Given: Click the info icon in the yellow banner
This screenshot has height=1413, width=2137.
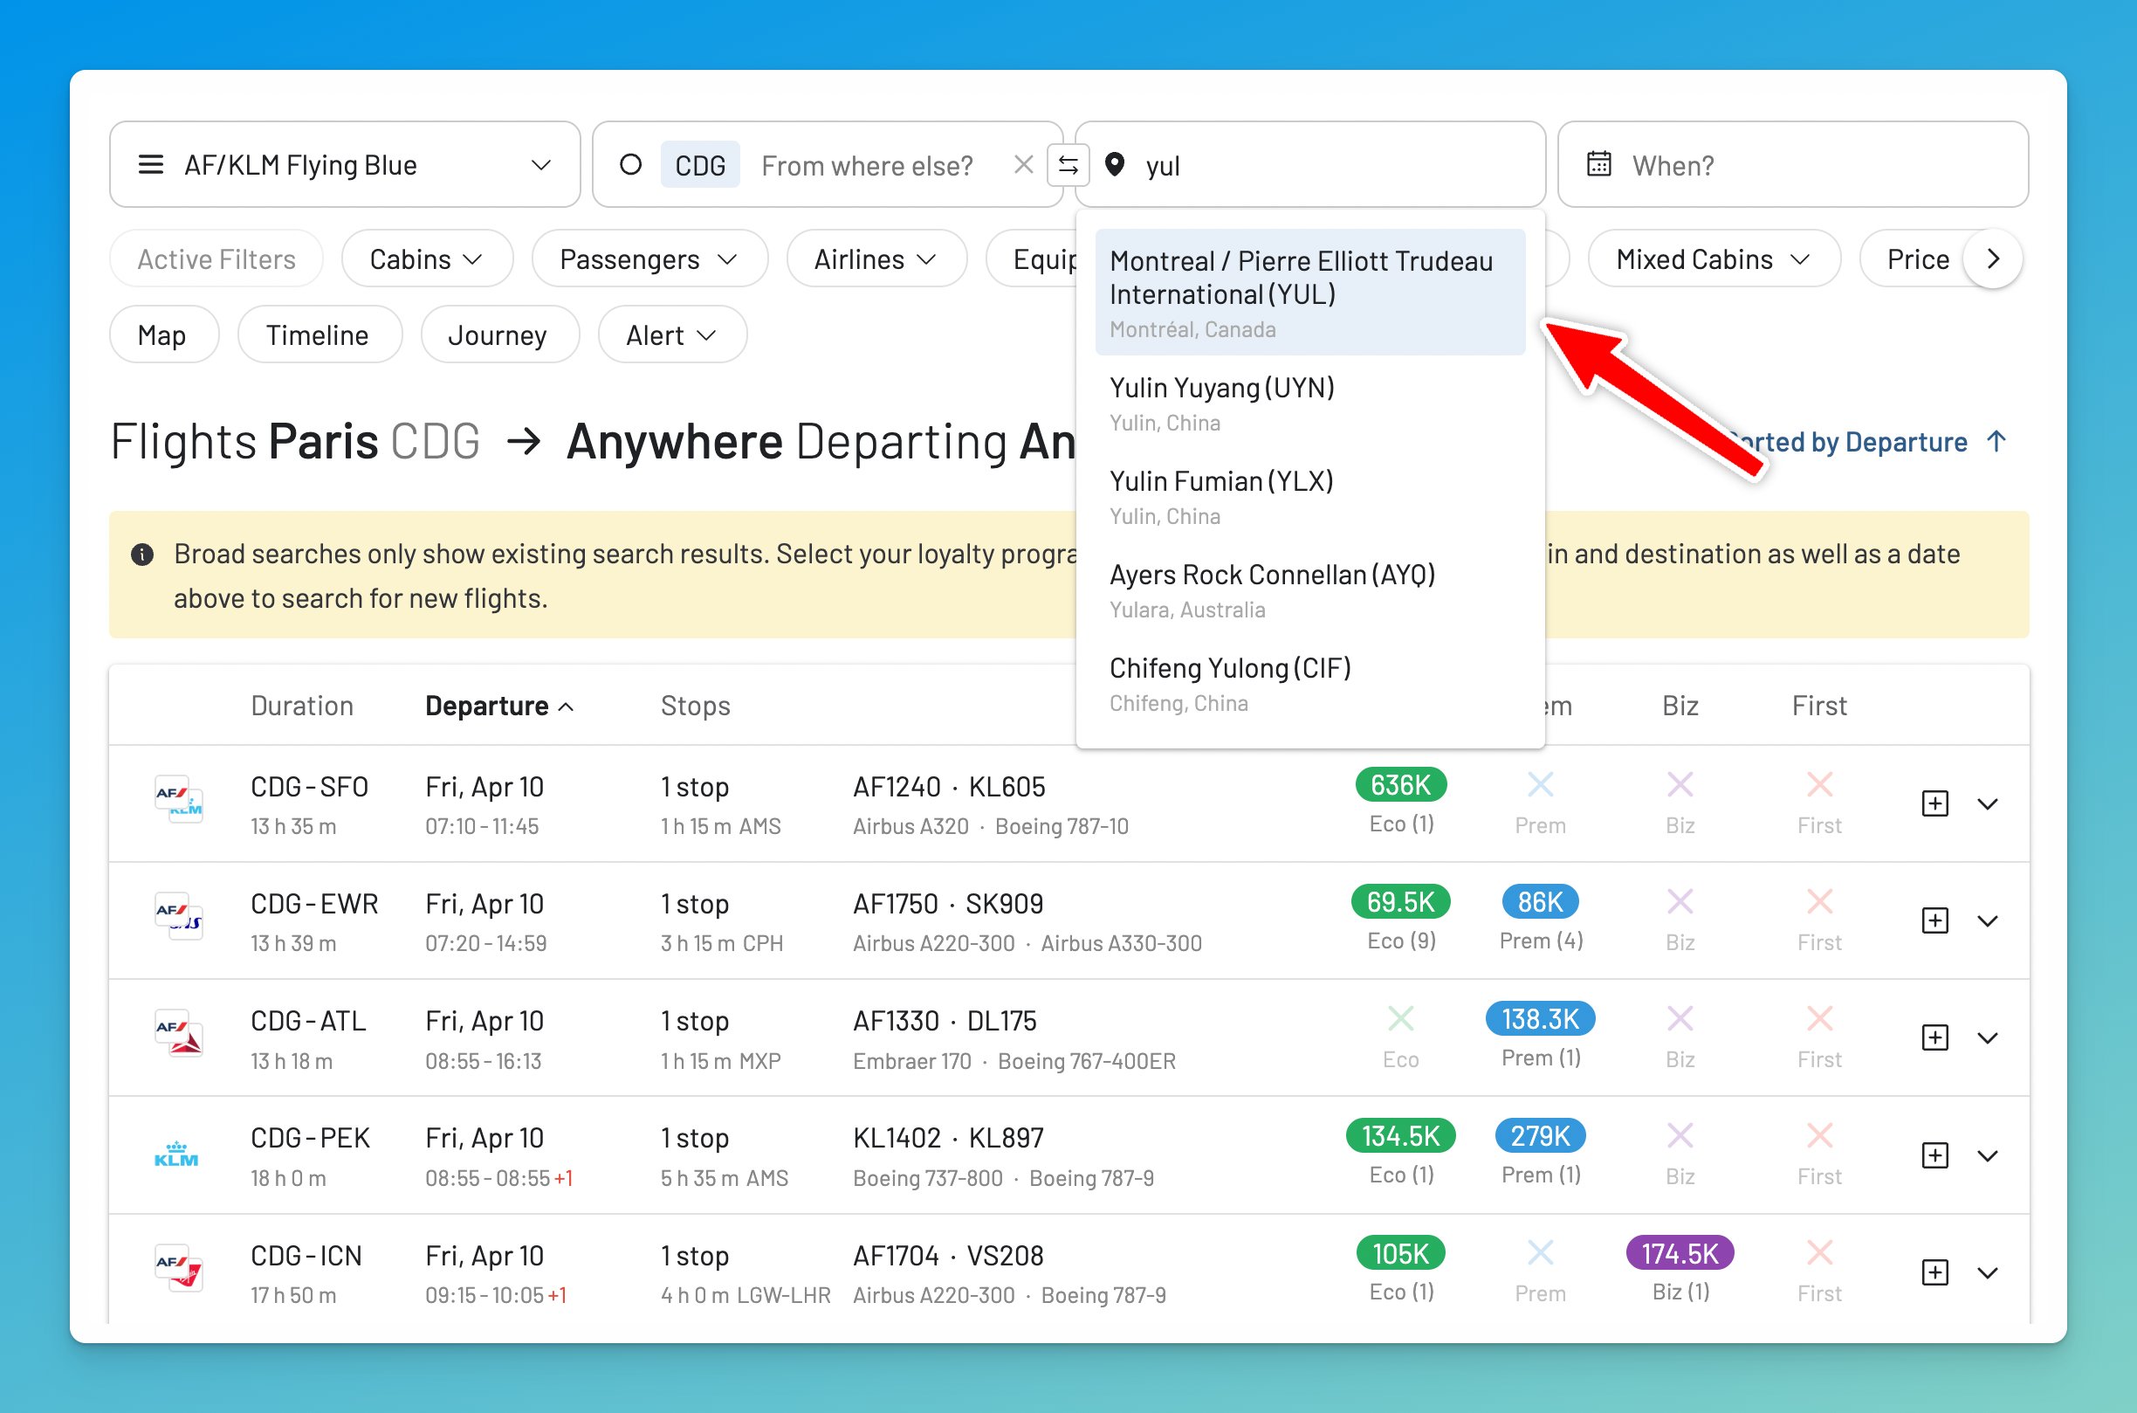Looking at the screenshot, I should (x=144, y=554).
